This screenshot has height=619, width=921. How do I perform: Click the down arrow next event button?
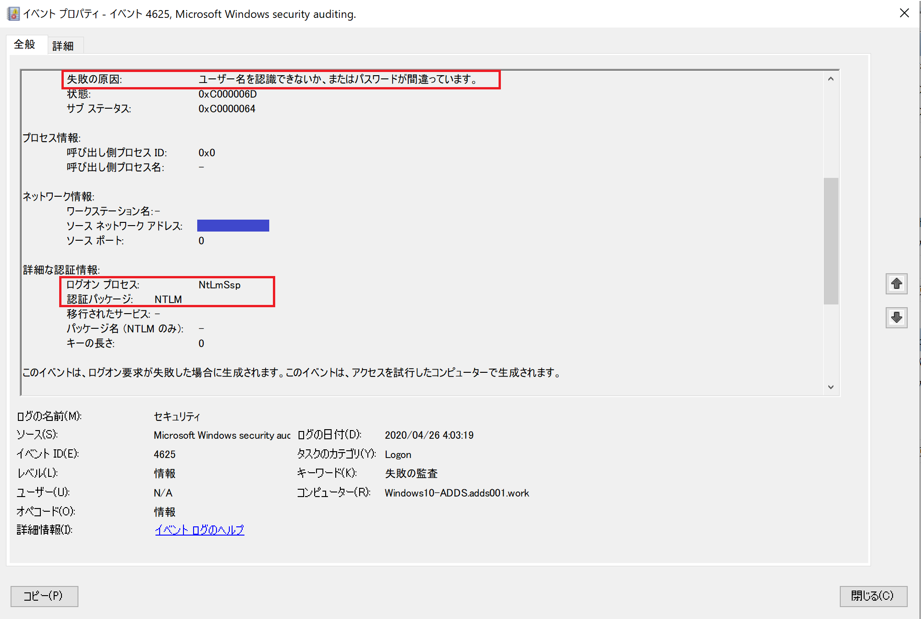tap(896, 317)
